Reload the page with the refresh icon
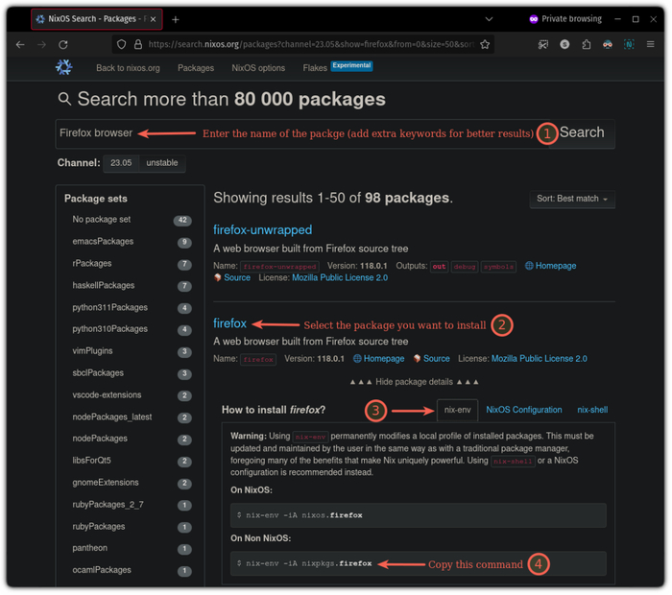This screenshot has height=595, width=672. (x=63, y=44)
